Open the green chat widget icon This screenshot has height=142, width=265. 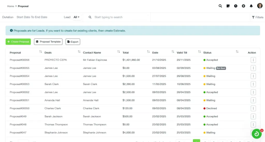point(256,134)
